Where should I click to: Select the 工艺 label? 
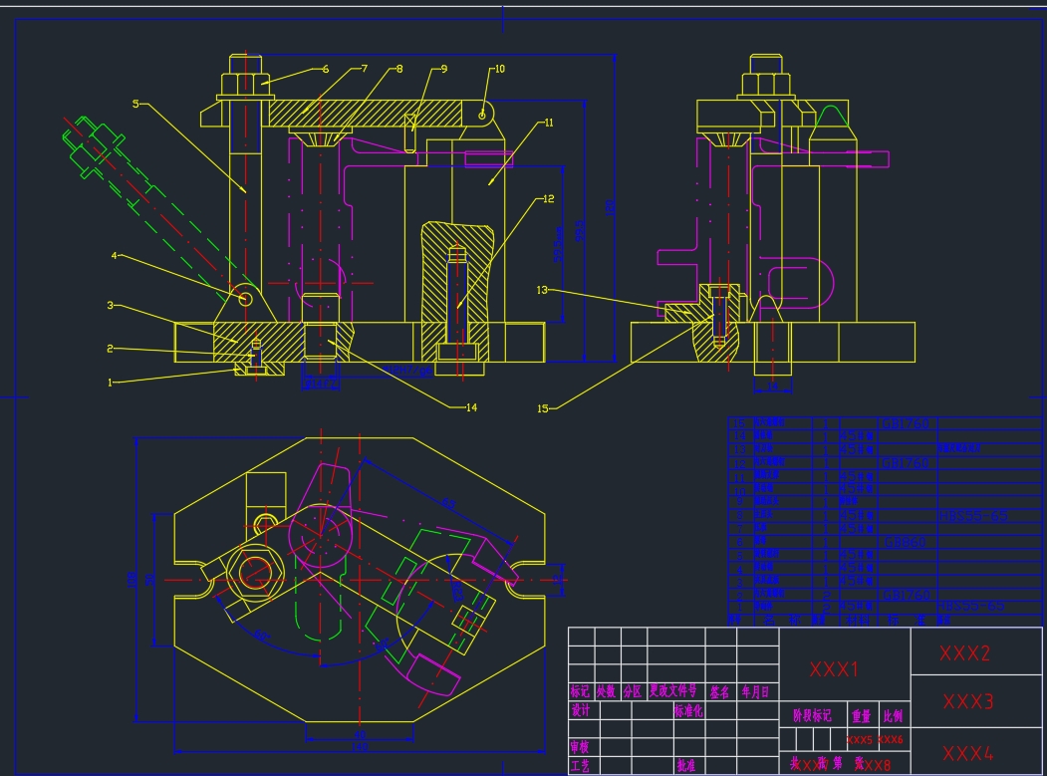[x=580, y=765]
